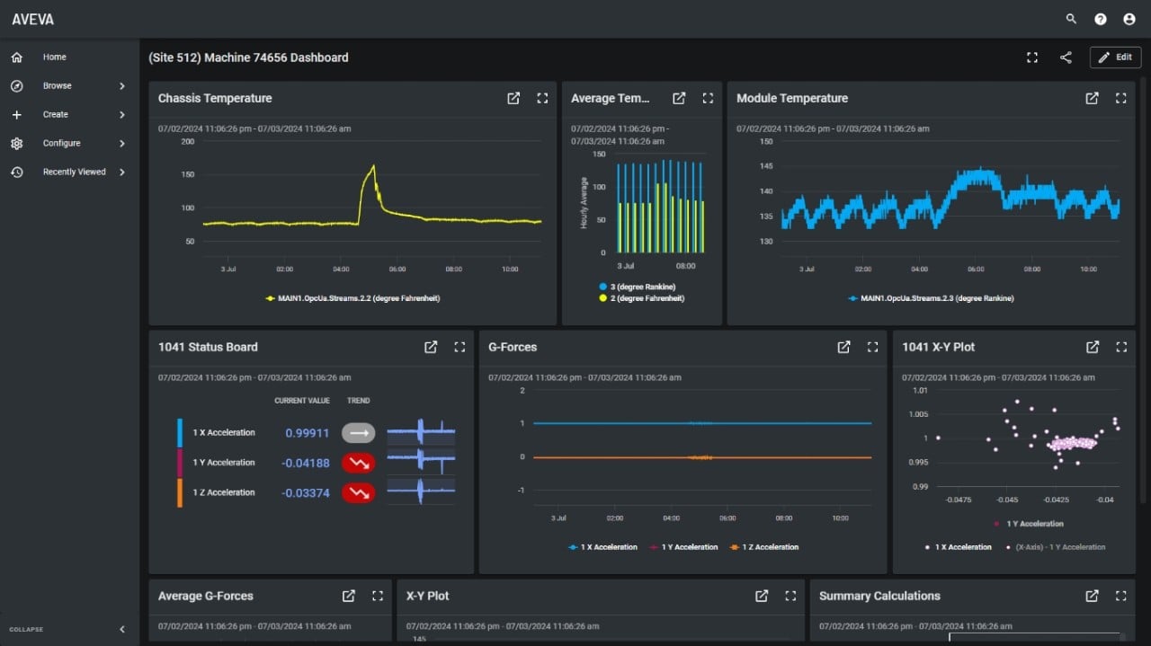This screenshot has height=646, width=1151.
Task: Expand the Recently Viewed chevron
Action: coord(122,173)
